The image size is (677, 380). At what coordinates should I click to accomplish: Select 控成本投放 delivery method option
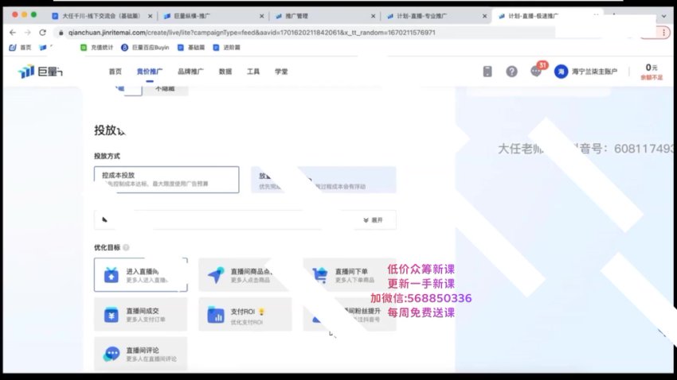pyautogui.click(x=166, y=179)
